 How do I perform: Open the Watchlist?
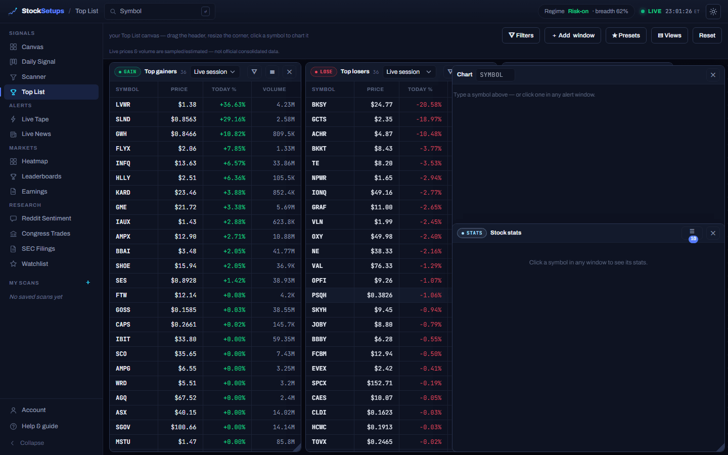[51, 264]
